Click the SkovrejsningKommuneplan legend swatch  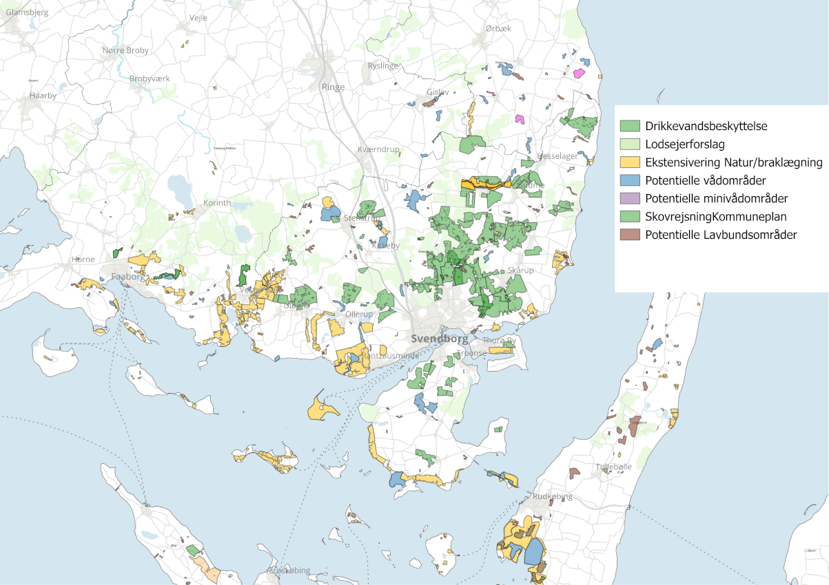(x=631, y=216)
